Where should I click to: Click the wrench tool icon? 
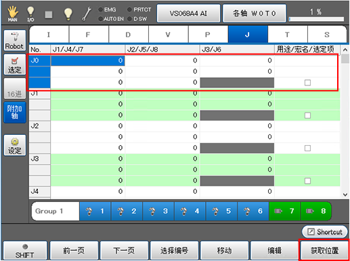click(x=87, y=14)
